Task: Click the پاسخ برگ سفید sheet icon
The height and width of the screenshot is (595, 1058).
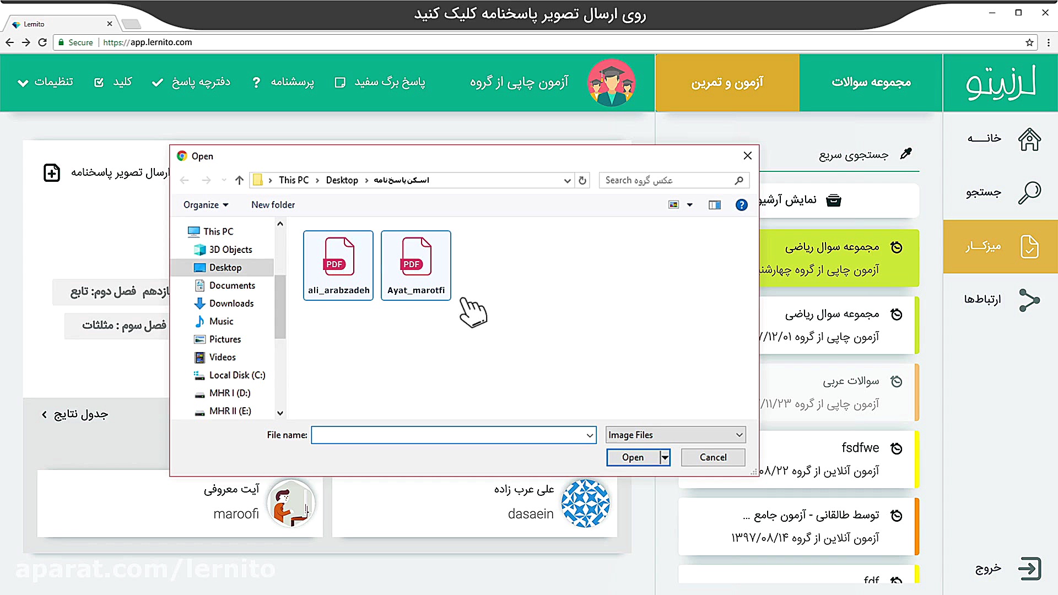Action: (x=340, y=82)
